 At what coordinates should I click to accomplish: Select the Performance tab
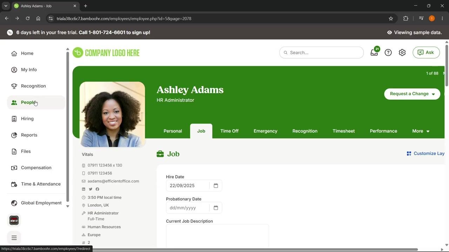(383, 131)
